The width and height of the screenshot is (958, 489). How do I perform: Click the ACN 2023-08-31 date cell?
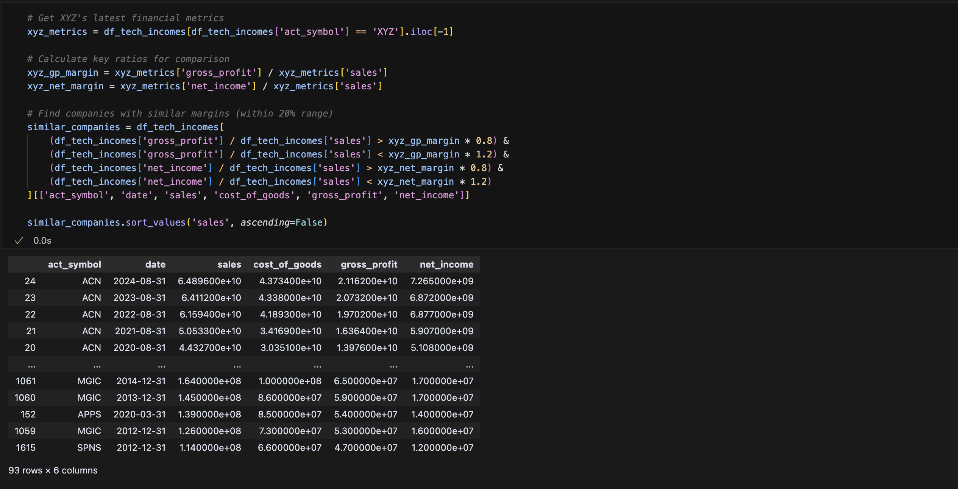[x=139, y=298]
